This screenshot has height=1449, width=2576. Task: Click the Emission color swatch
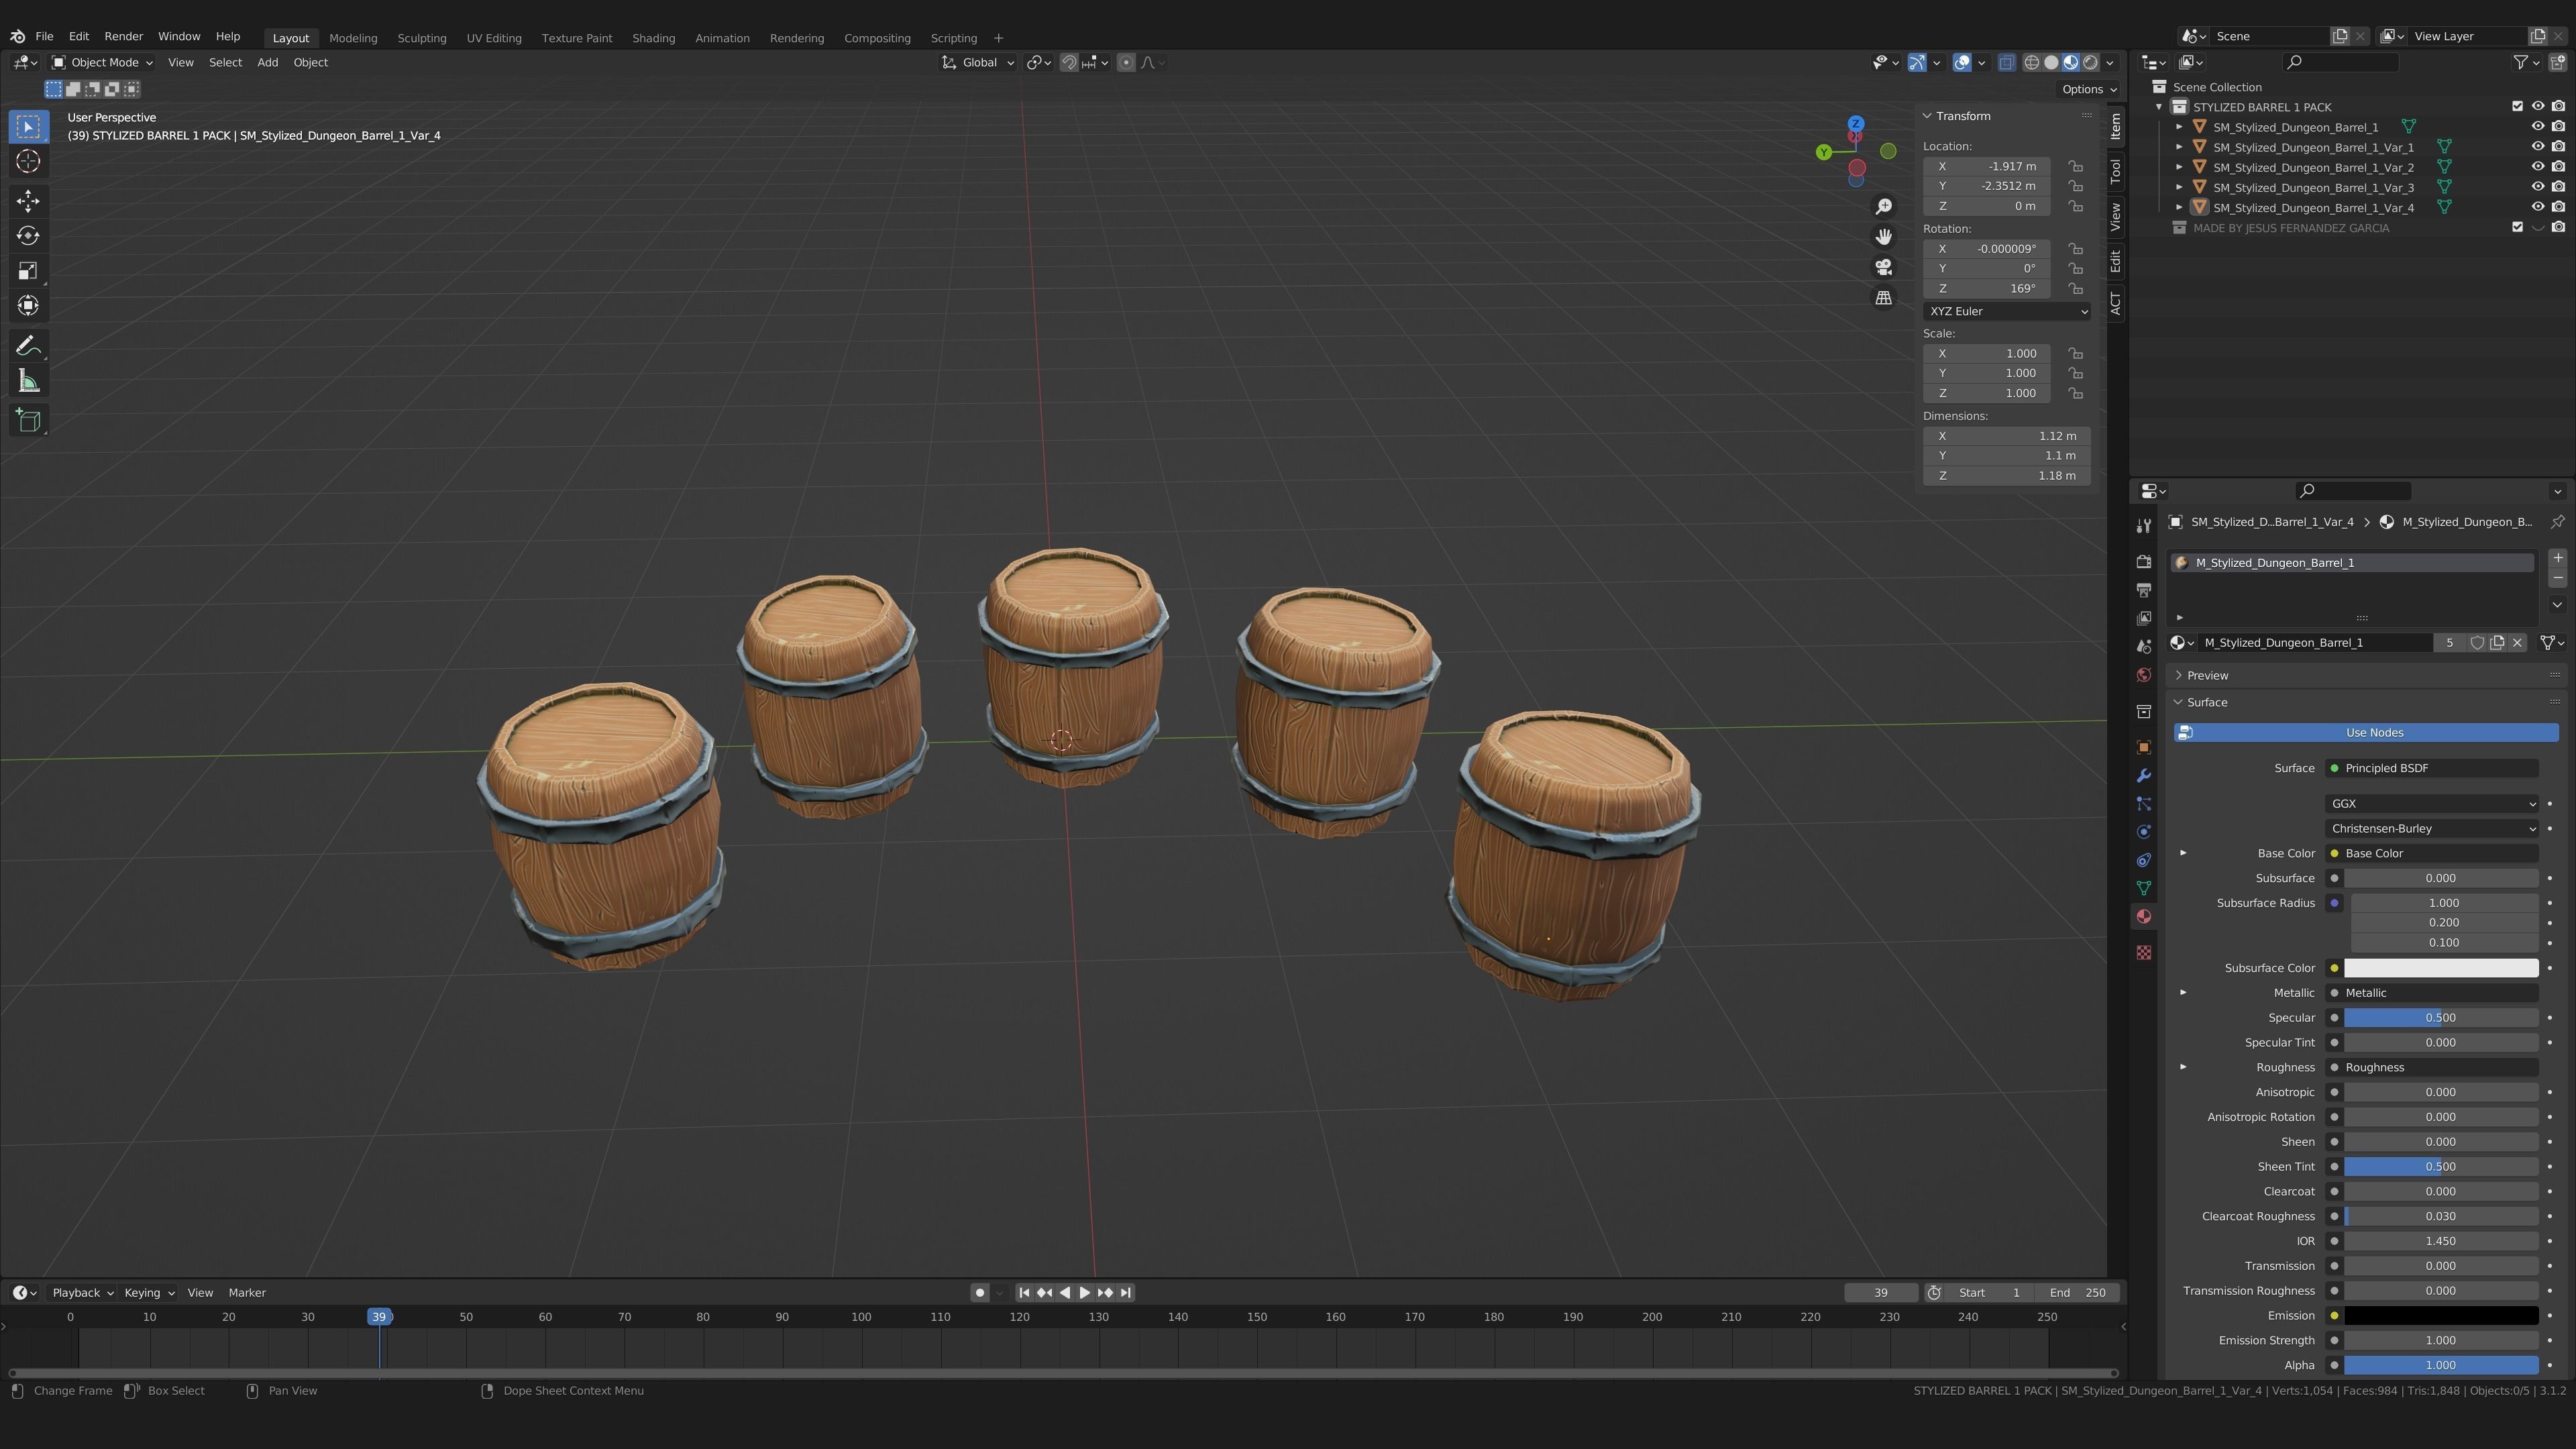2440,1316
